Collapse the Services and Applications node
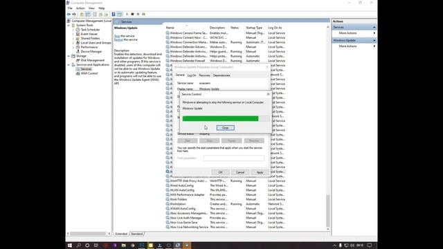Screen dimensions: 443x249 [69, 64]
